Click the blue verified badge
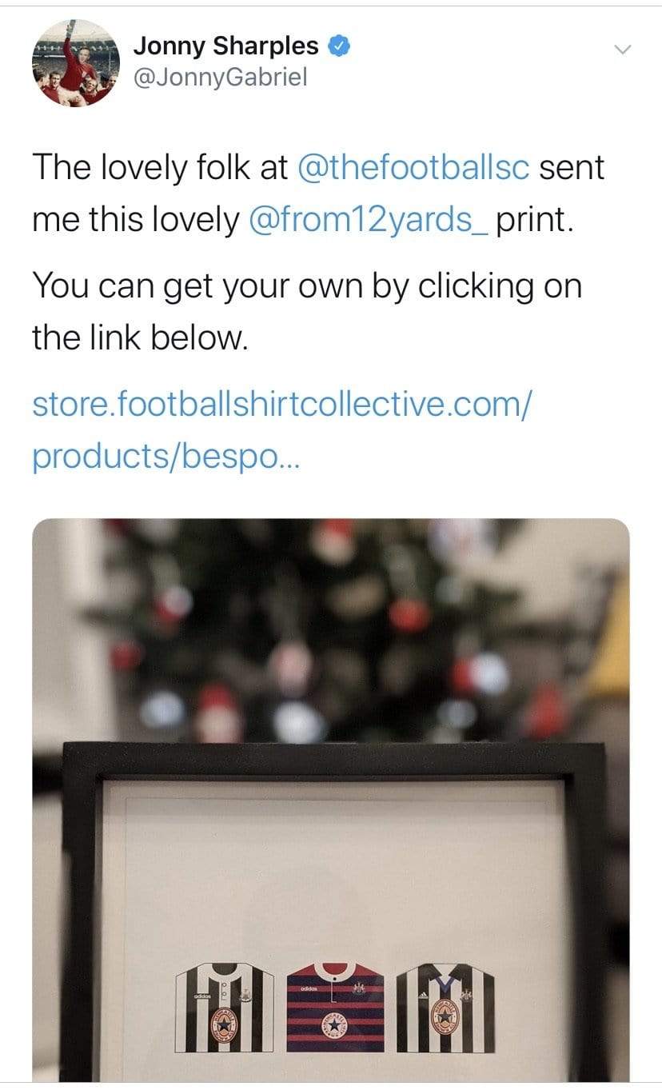The height and width of the screenshot is (1090, 662). 339,46
